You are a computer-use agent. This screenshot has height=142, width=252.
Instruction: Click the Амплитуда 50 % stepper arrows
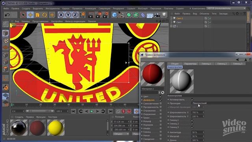point(203,132)
